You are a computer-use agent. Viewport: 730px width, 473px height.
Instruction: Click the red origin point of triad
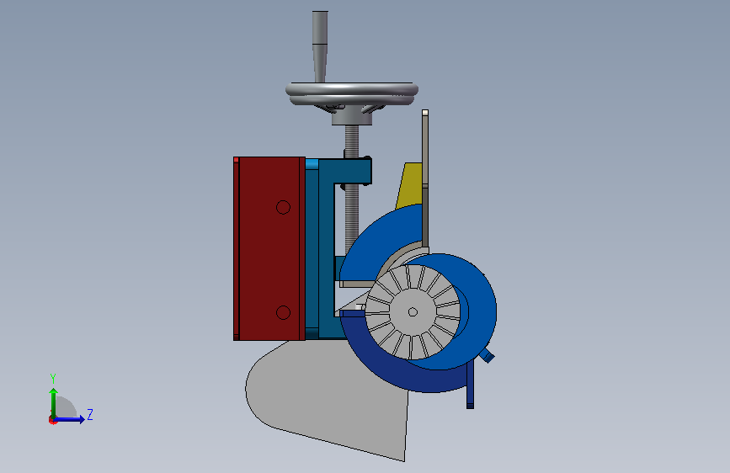click(52, 420)
